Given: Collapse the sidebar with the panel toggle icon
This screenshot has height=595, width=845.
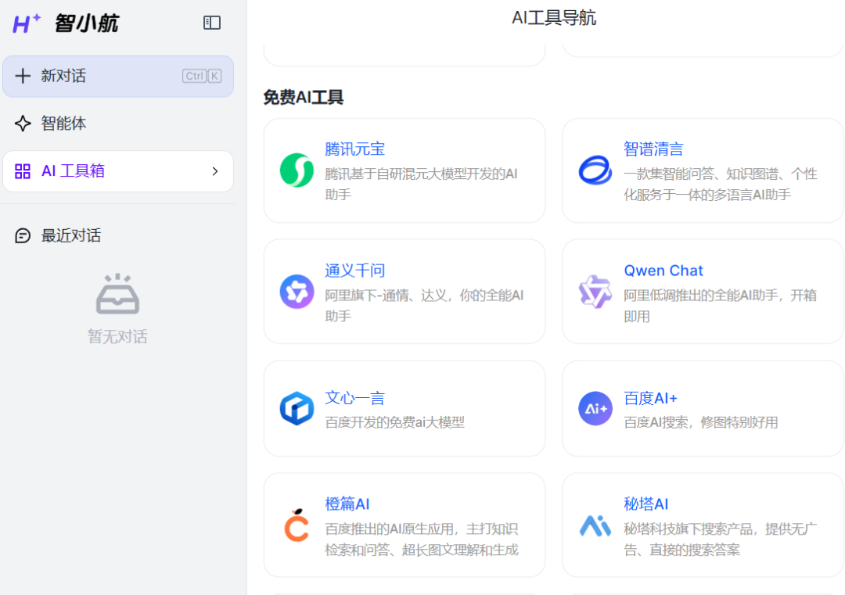Looking at the screenshot, I should 212,23.
